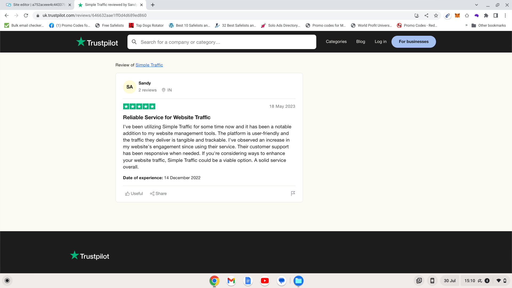Click the flag report review icon
The image size is (512, 288).
pyautogui.click(x=293, y=194)
